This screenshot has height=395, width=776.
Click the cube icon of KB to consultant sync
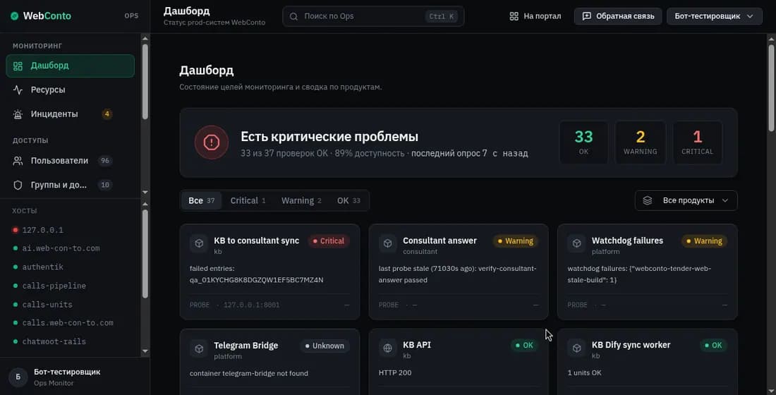(199, 243)
